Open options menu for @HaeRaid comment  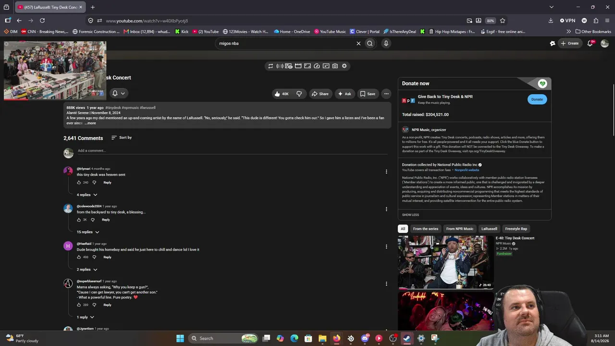click(386, 247)
